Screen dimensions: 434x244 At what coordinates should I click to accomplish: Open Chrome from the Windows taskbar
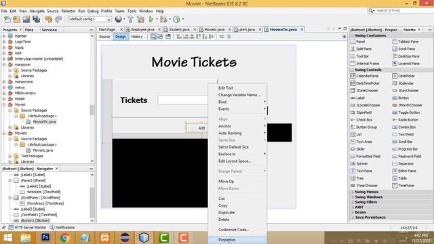coord(65,238)
